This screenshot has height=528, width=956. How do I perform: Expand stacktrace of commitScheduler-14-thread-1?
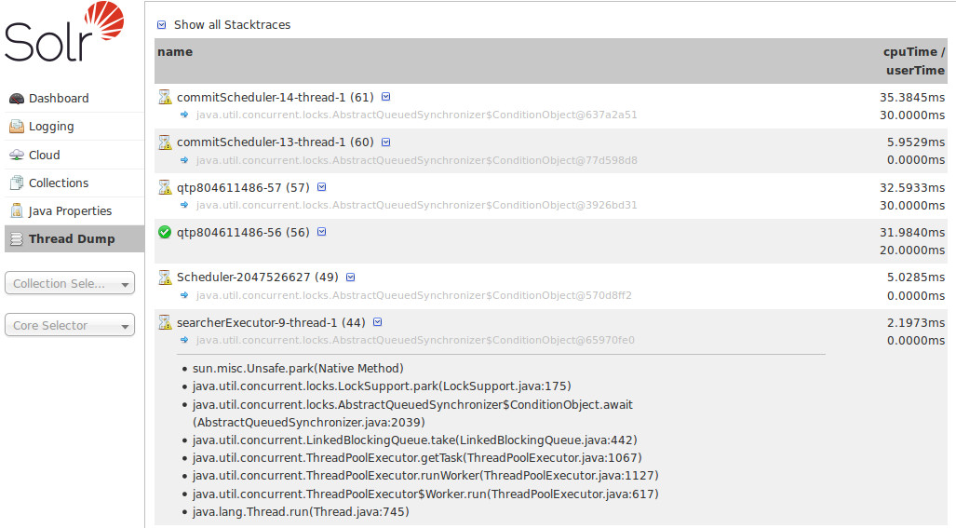coord(386,97)
